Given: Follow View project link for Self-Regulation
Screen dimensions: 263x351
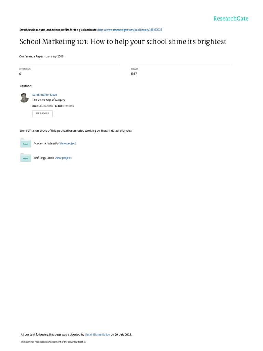Looking at the screenshot, I should [x=63, y=158].
